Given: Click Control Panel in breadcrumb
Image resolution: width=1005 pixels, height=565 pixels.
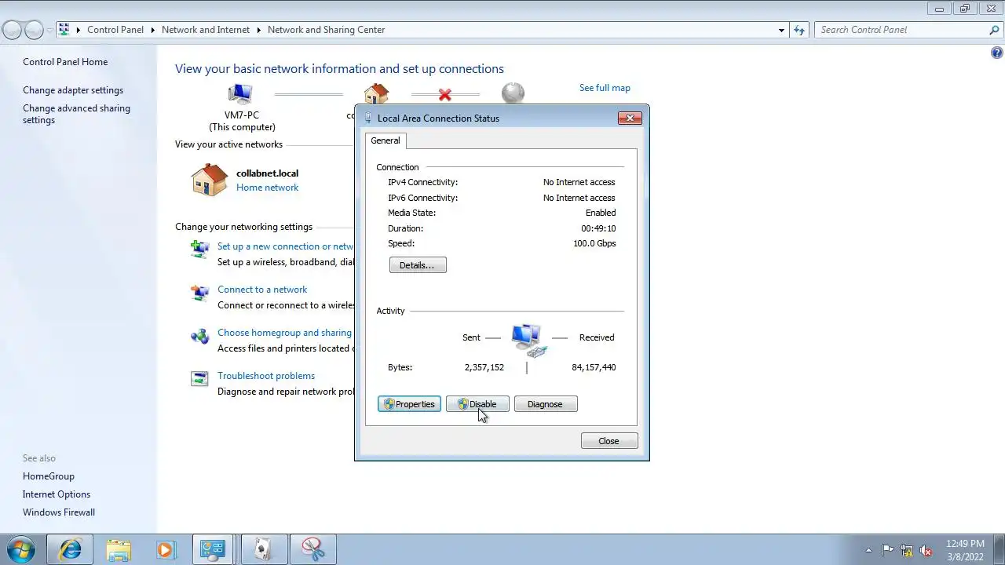Looking at the screenshot, I should click(x=115, y=30).
